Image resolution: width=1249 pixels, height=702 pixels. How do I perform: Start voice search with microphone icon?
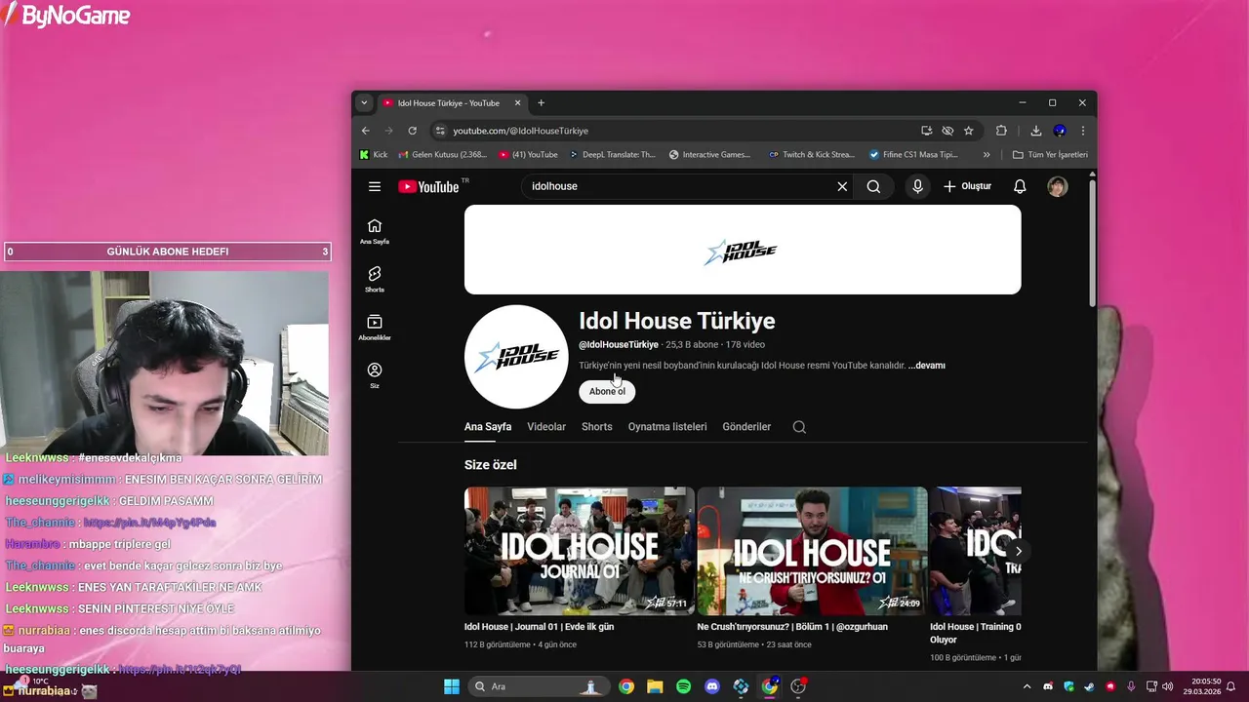pos(917,186)
